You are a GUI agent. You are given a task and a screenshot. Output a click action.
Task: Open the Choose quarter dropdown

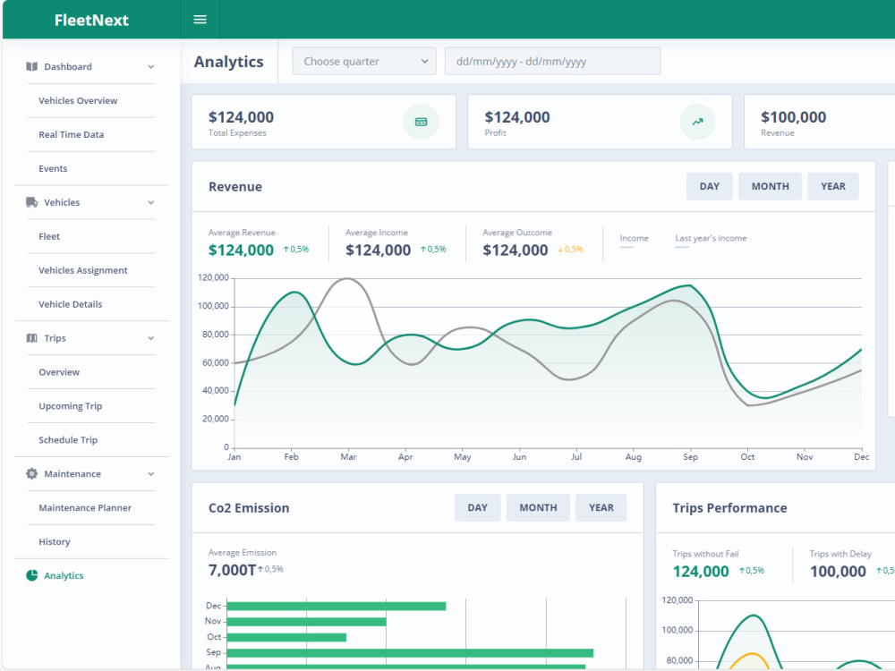tap(364, 61)
